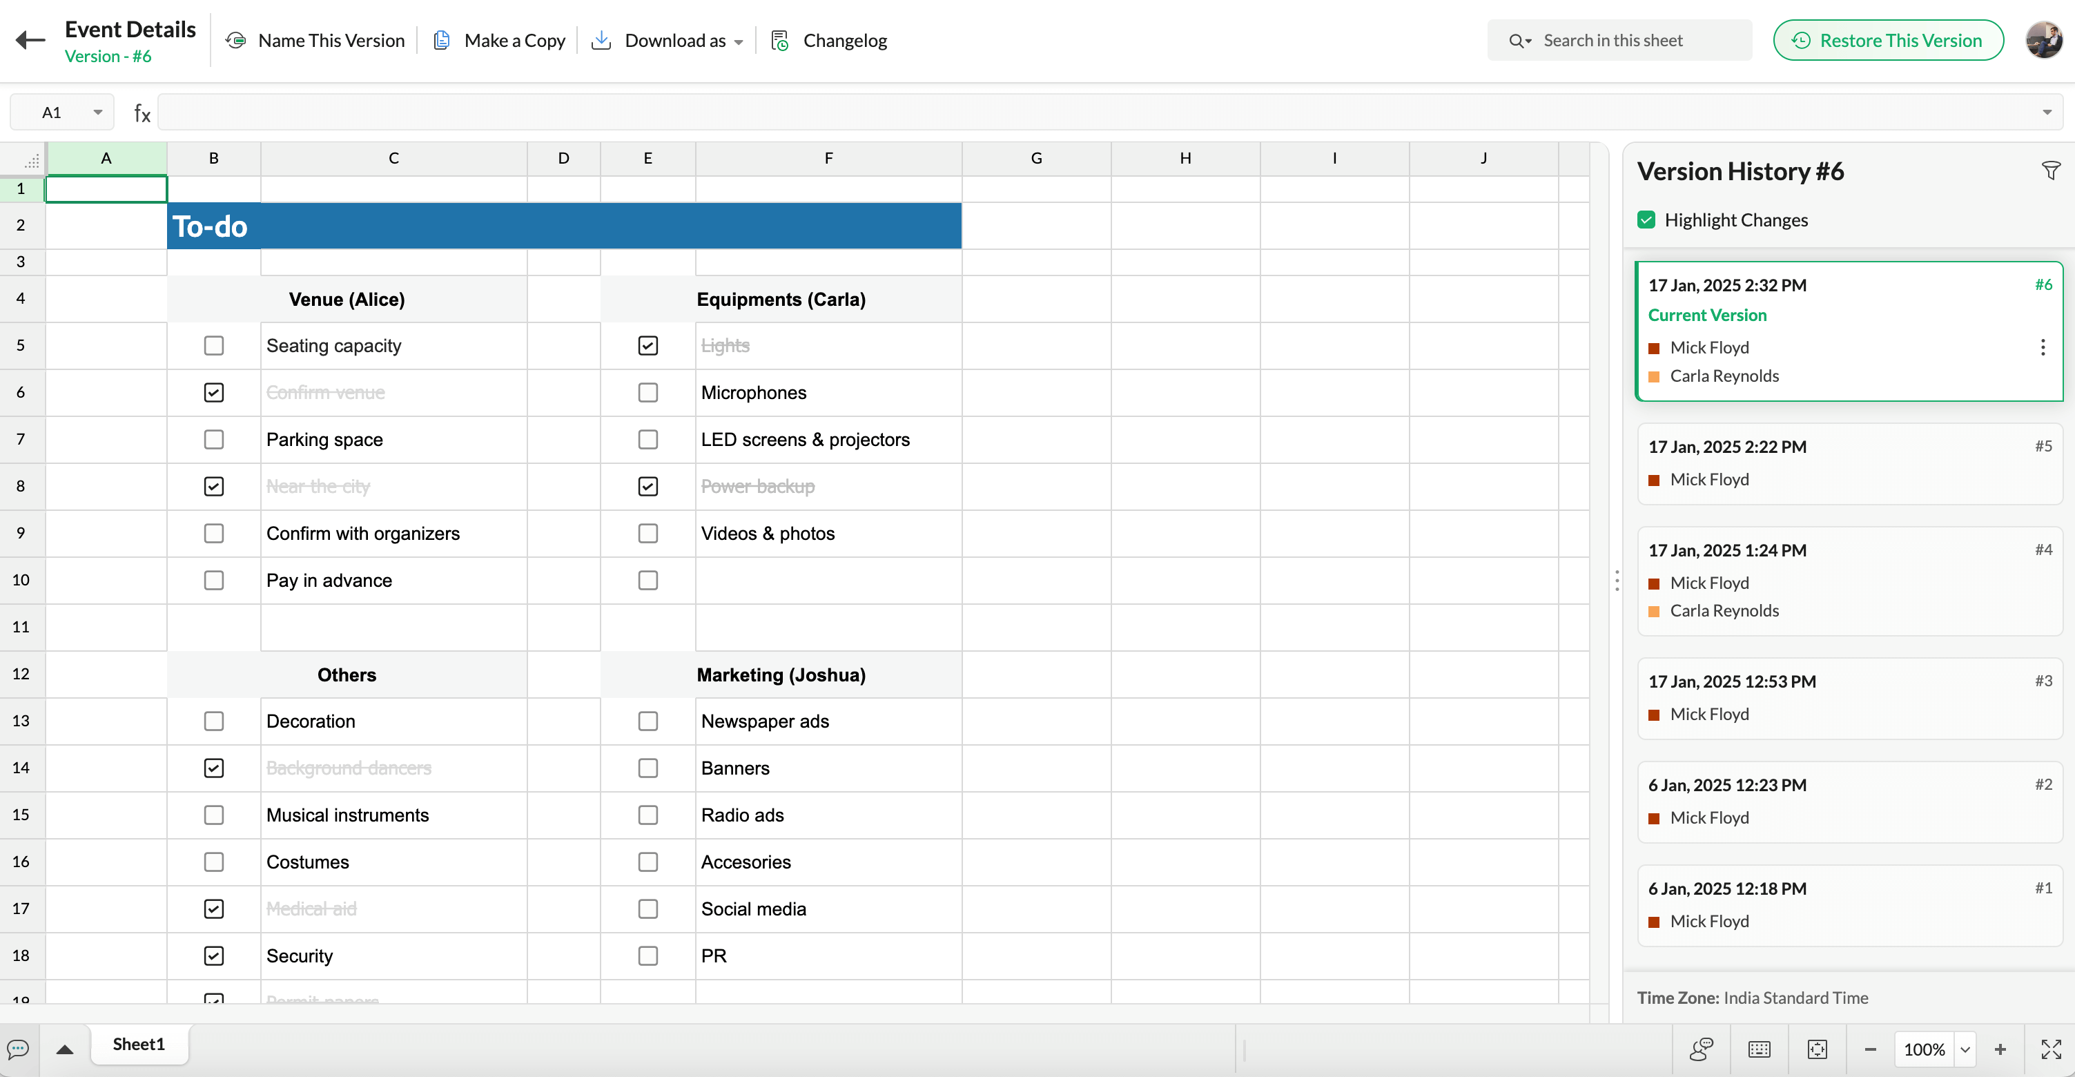The height and width of the screenshot is (1077, 2075).
Task: Open the zoom percentage dropdown
Action: click(x=1965, y=1049)
